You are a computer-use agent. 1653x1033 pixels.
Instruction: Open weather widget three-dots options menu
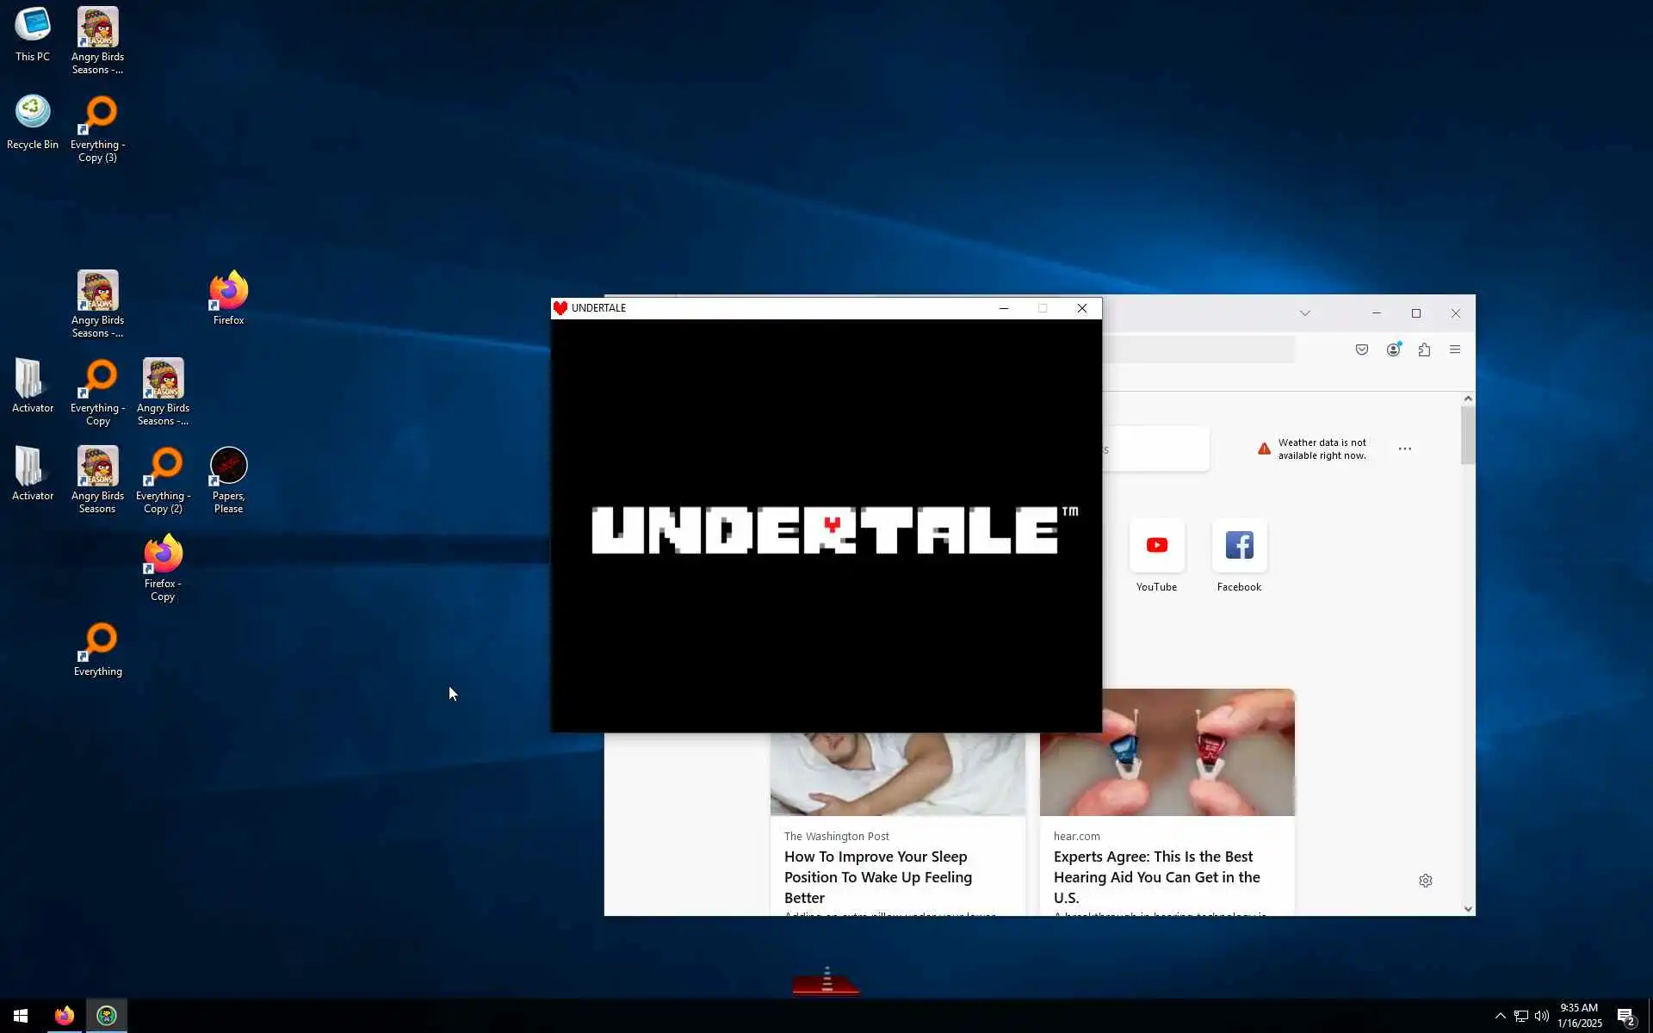[1404, 448]
